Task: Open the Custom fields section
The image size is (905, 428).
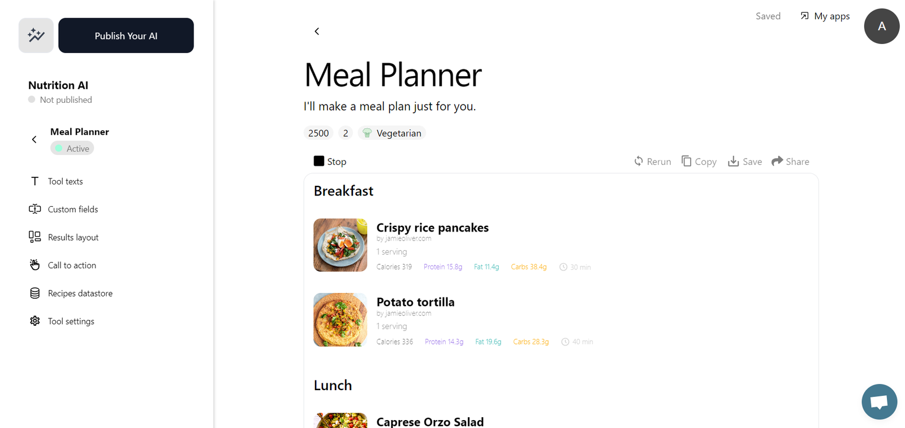Action: [63, 209]
